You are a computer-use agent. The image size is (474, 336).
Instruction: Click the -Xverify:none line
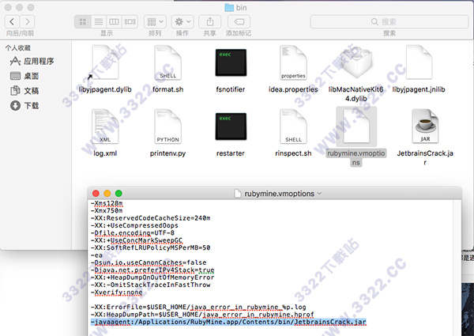pyautogui.click(x=117, y=293)
